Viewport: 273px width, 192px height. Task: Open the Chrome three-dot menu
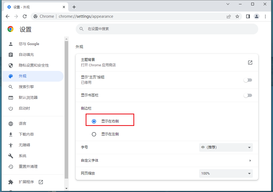point(265,16)
